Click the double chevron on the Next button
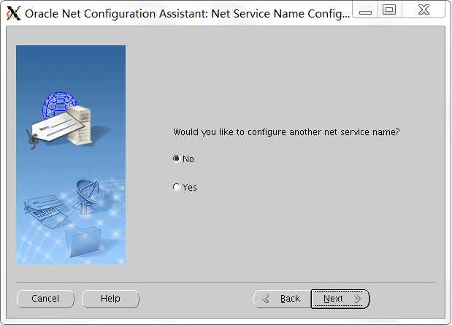 click(358, 299)
